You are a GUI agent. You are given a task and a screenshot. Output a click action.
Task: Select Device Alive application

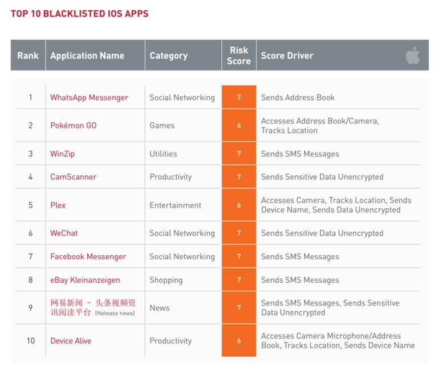coord(71,341)
